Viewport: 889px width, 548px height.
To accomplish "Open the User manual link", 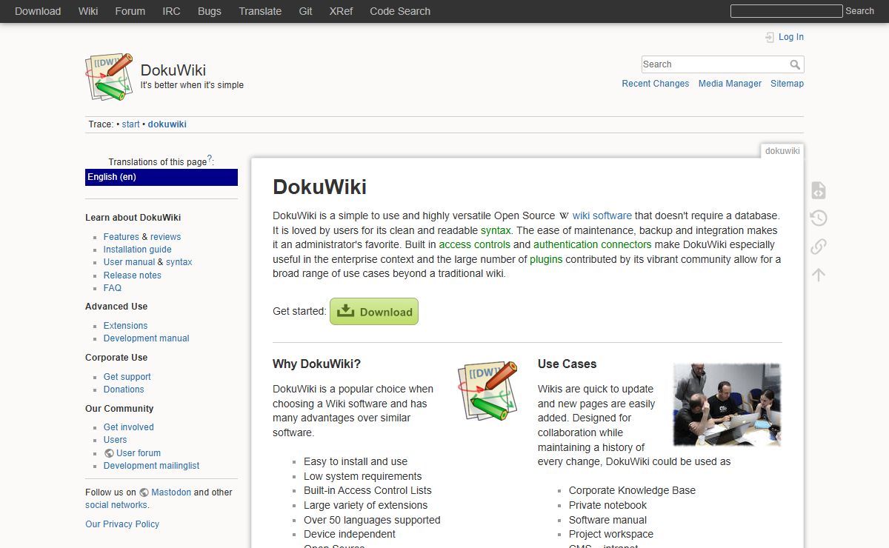I will (x=129, y=262).
